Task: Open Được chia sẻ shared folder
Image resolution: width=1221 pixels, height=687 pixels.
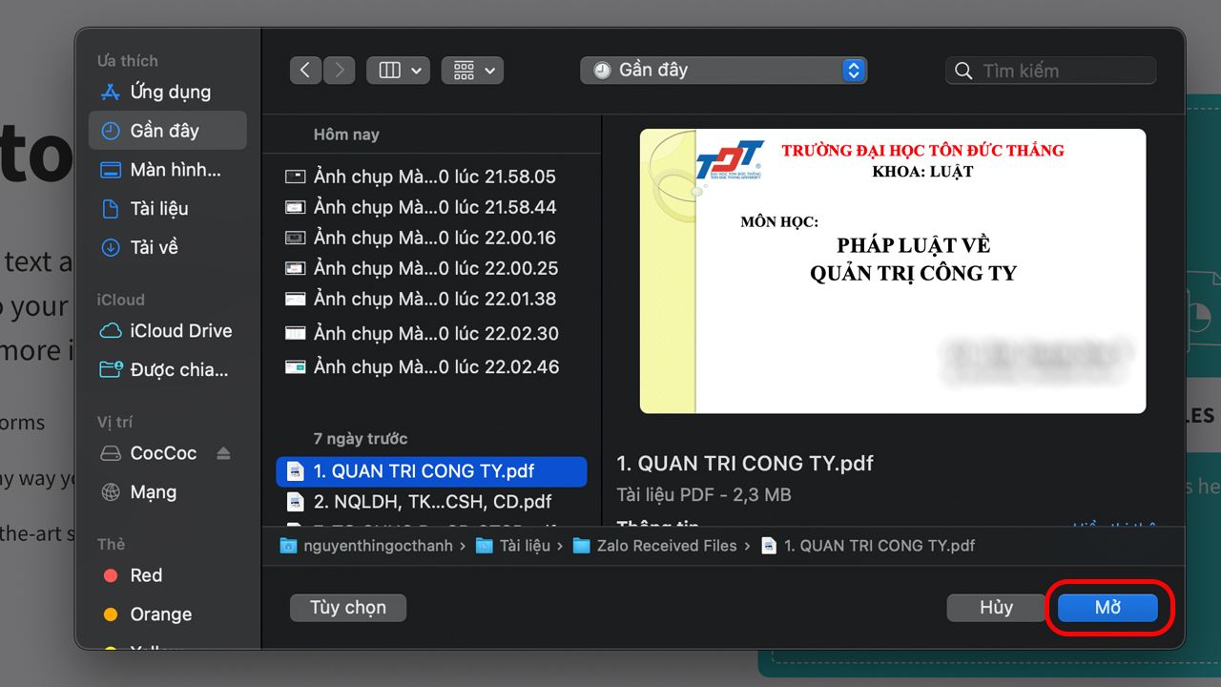Action: click(x=167, y=370)
